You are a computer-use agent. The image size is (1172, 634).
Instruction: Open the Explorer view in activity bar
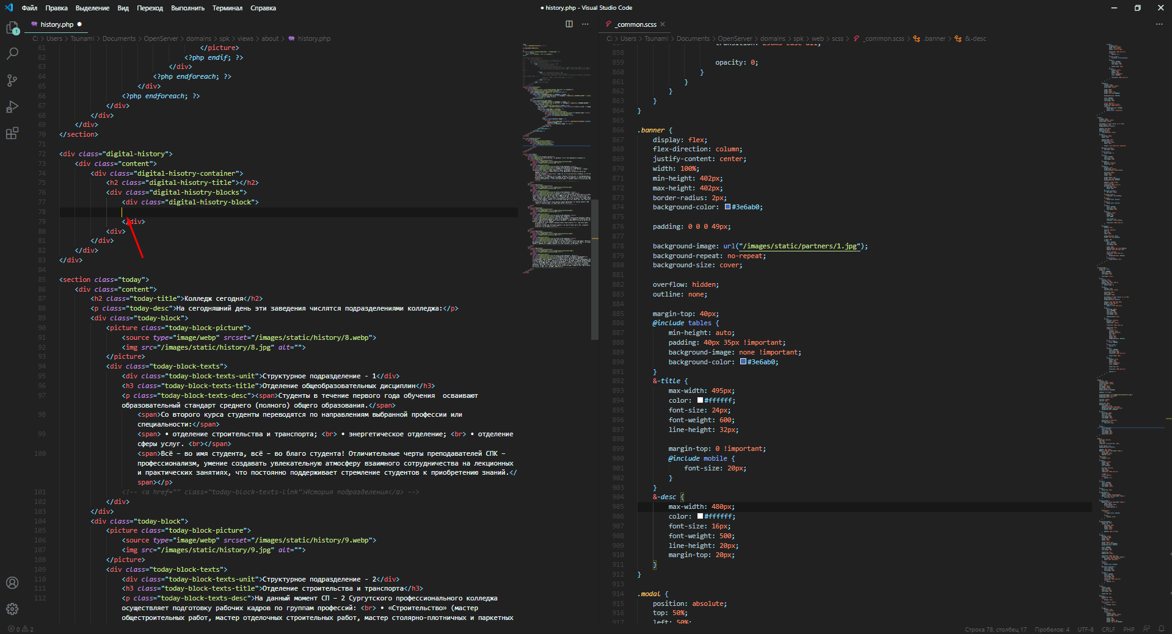(x=12, y=28)
